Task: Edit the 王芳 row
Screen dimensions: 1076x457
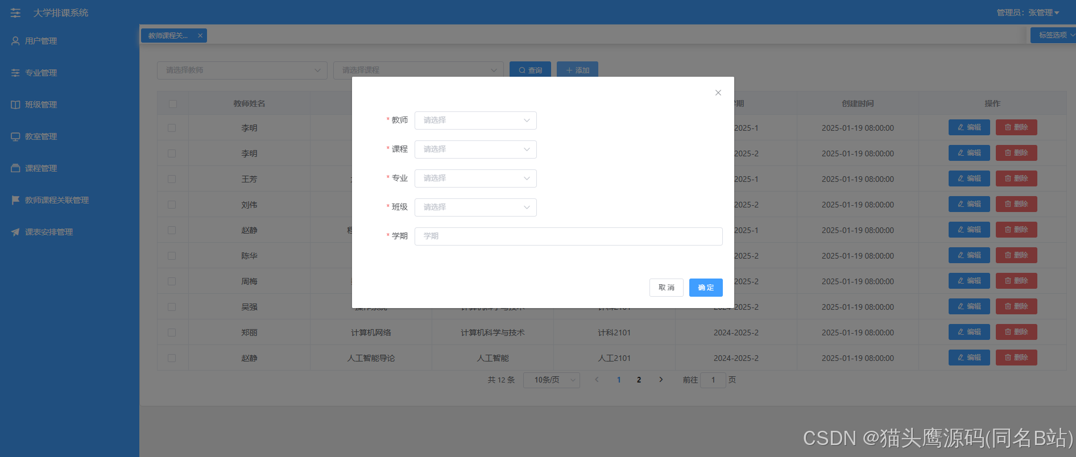Action: pyautogui.click(x=969, y=178)
